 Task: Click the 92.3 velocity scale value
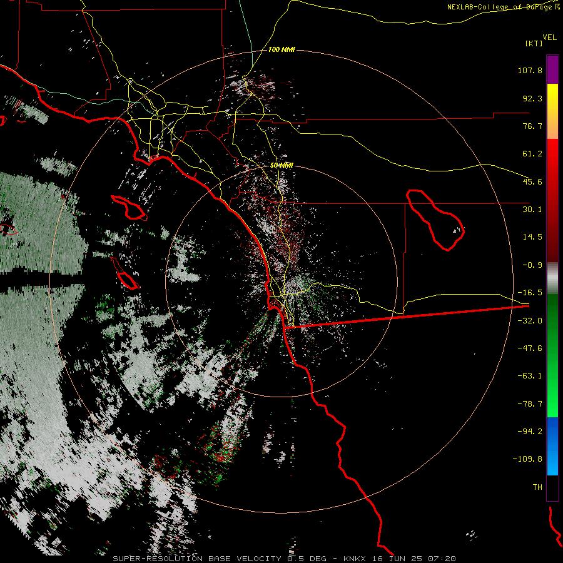[x=532, y=98]
